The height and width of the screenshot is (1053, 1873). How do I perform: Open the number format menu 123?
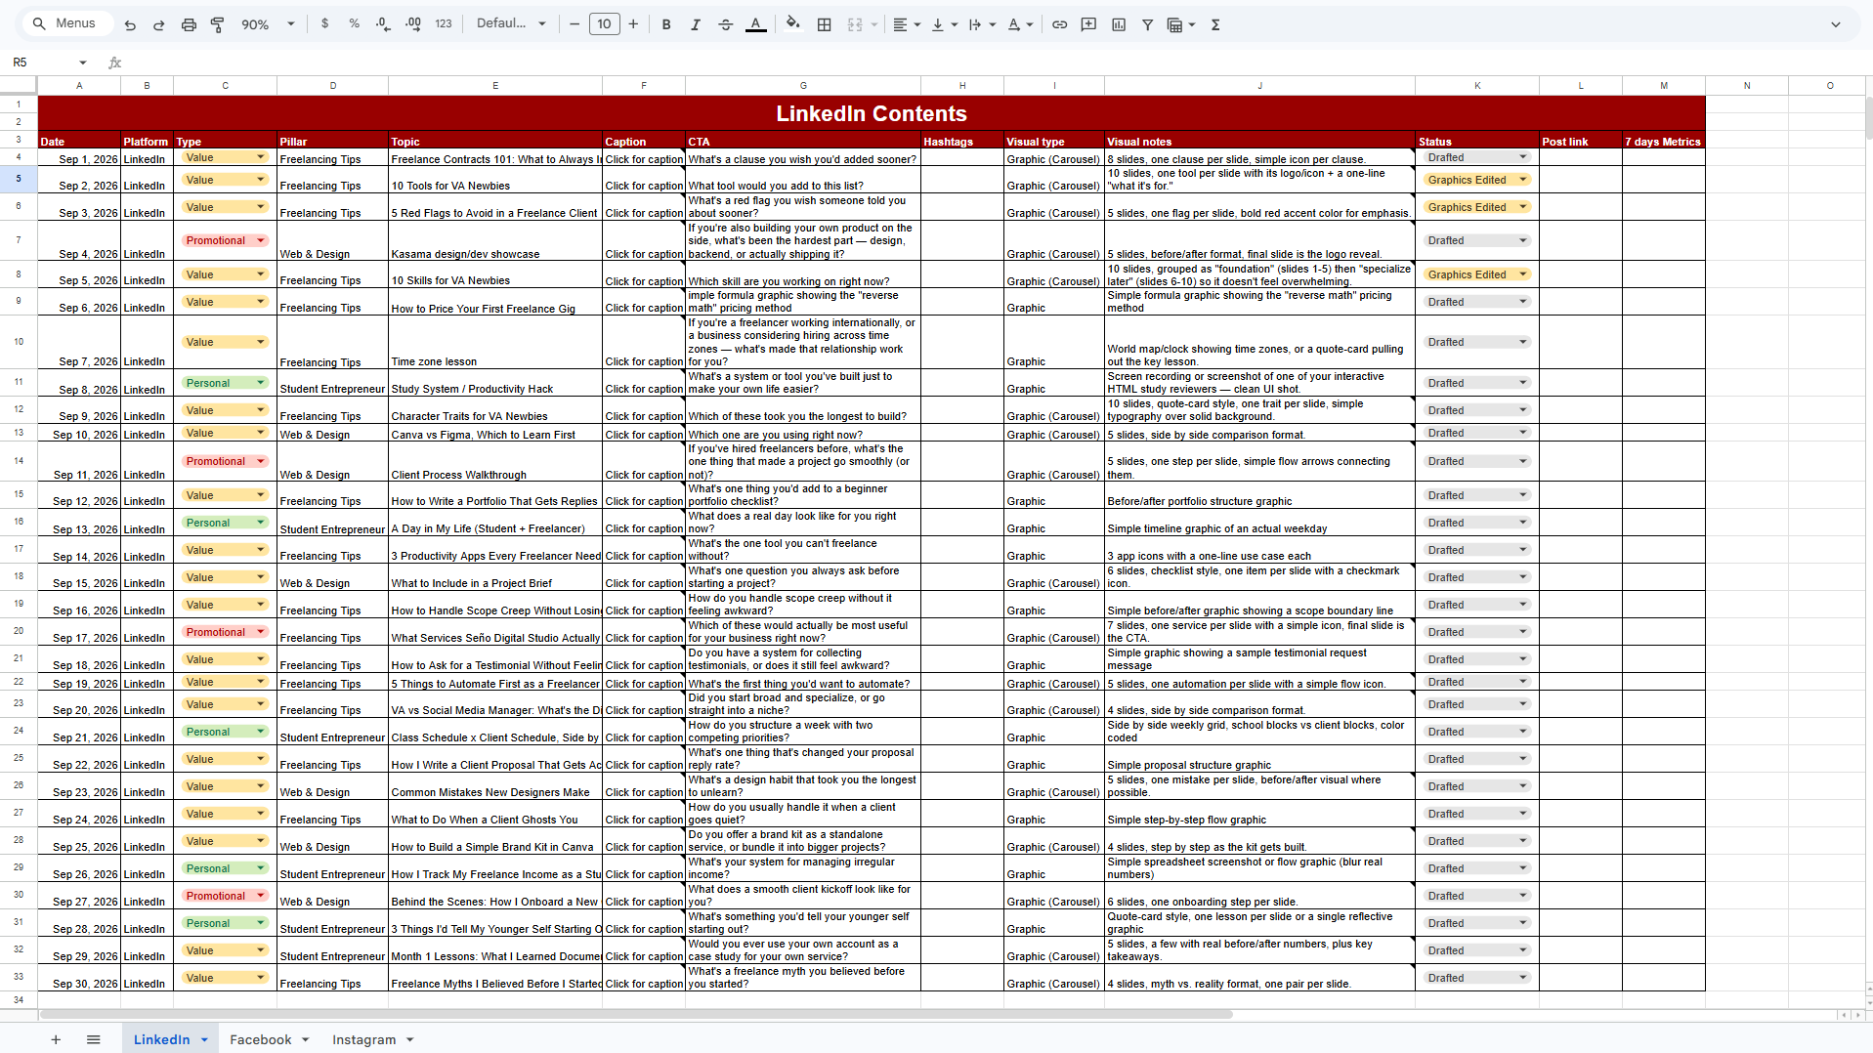(444, 24)
